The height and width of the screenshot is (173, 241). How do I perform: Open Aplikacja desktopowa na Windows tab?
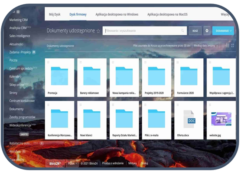tap(117, 14)
